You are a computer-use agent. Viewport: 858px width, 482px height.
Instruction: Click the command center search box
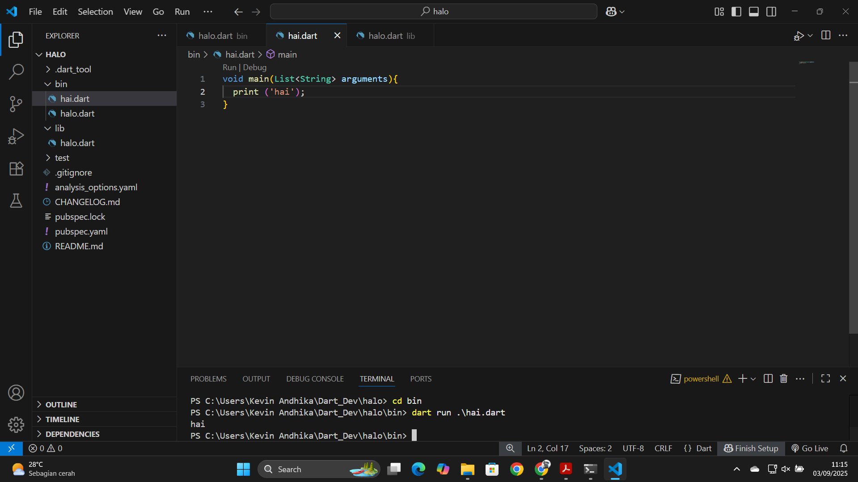coord(433,12)
